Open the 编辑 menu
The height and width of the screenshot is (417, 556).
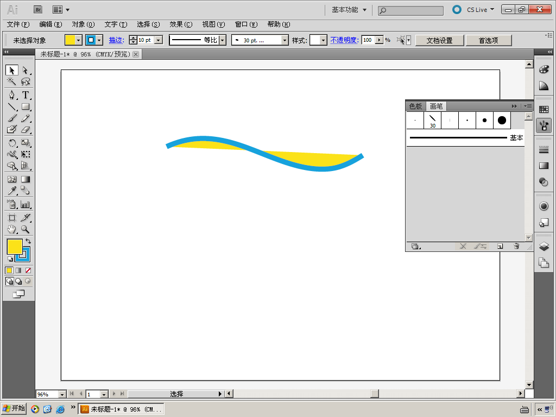pyautogui.click(x=50, y=24)
